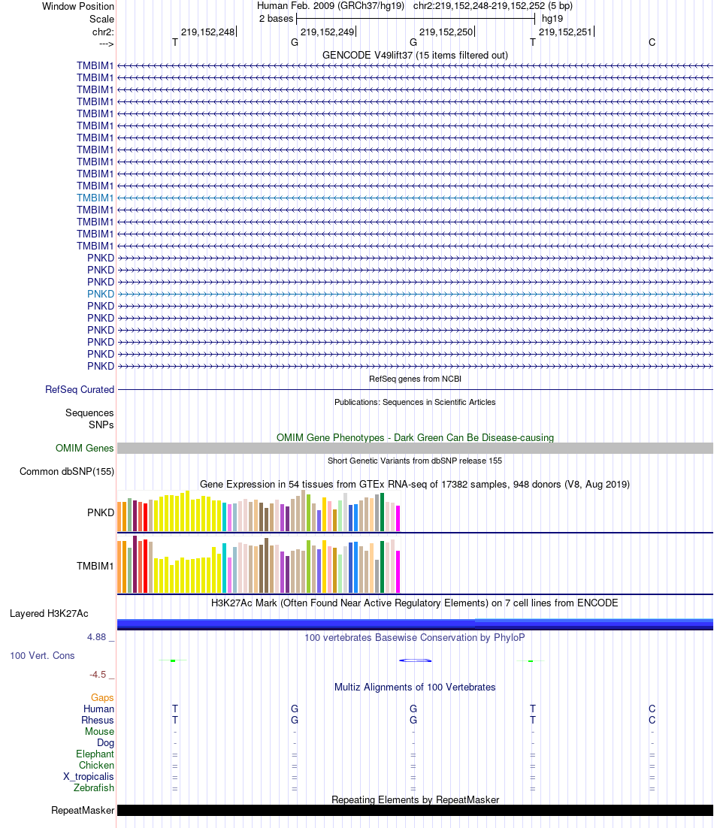Click the blue Layered H3K27Ac signal bar
Image resolution: width=714 pixels, height=828 pixels.
tap(415, 624)
